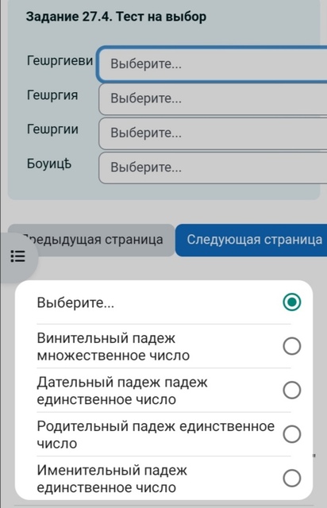Viewport: 327px width, 508px height.
Task: Open the dropdown for Гешргия
Action: click(213, 98)
